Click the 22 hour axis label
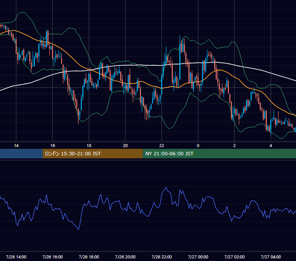 pyautogui.click(x=161, y=146)
